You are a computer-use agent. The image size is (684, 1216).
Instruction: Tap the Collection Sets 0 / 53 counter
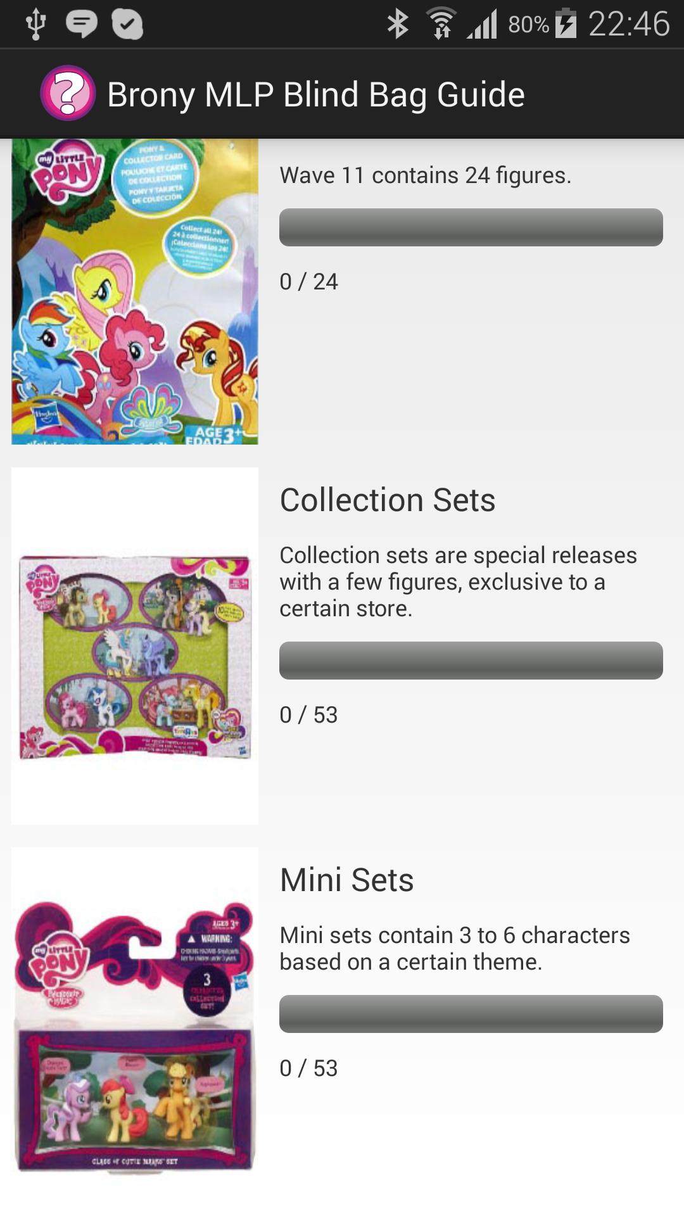309,714
